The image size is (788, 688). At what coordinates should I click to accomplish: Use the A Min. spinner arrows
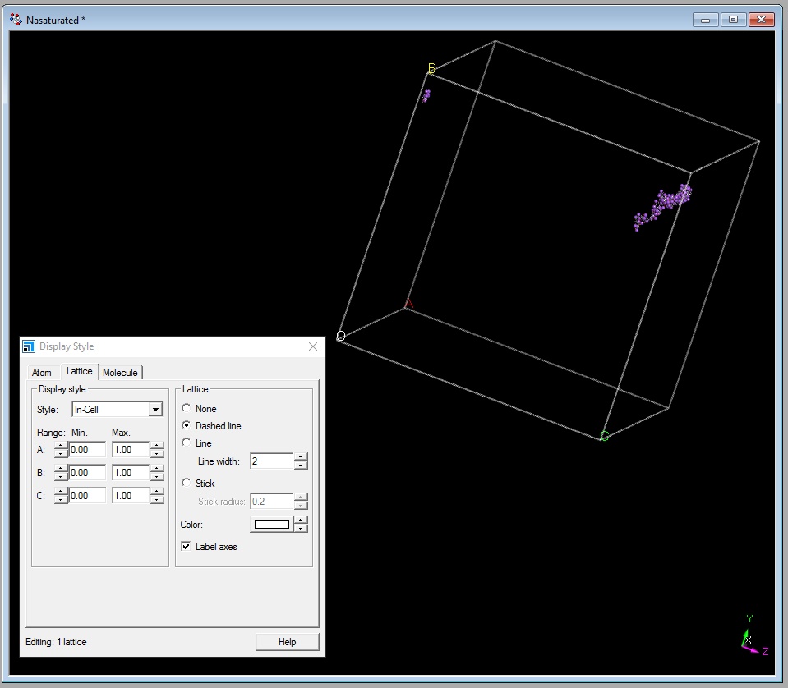click(61, 449)
